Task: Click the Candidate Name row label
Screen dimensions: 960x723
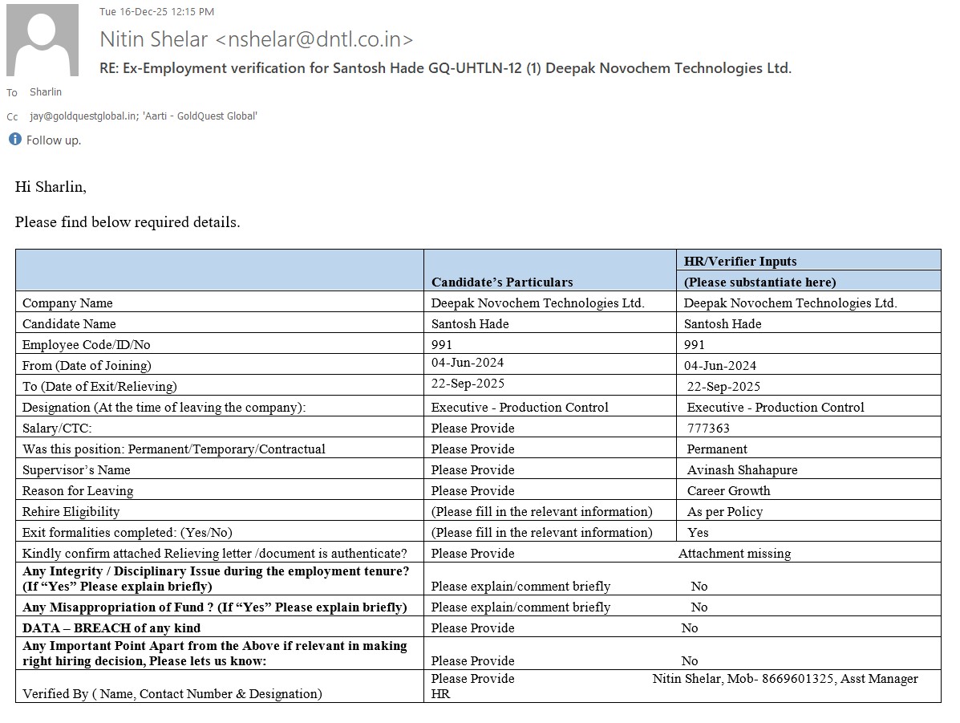Action: 69,323
